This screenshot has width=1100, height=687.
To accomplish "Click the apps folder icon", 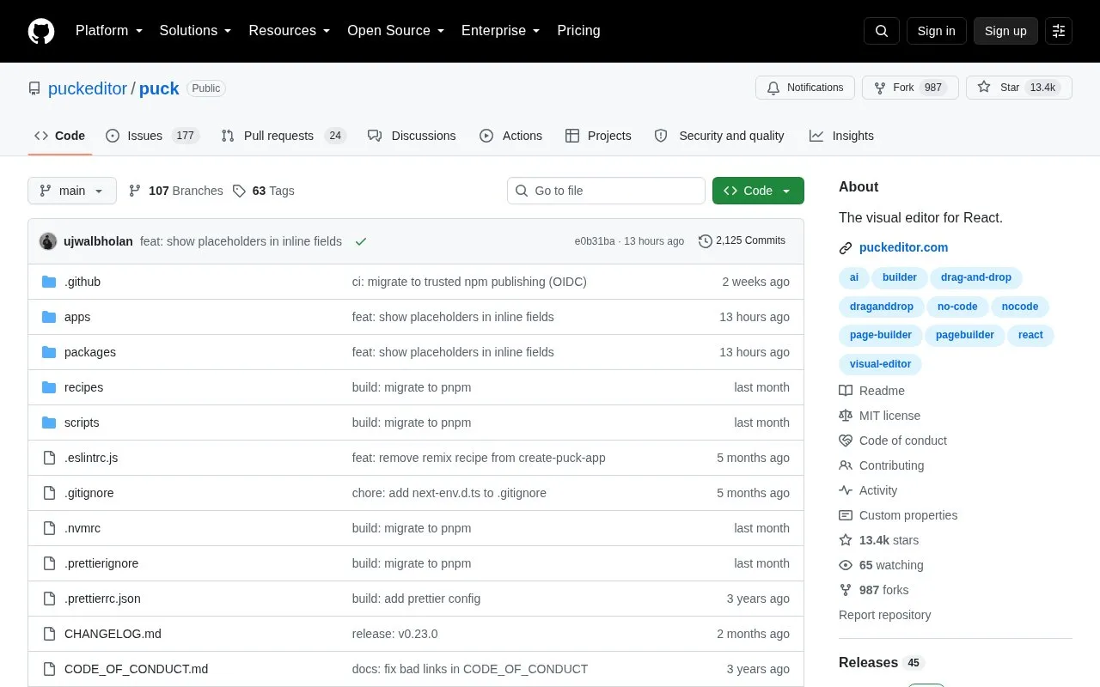I will [x=49, y=317].
